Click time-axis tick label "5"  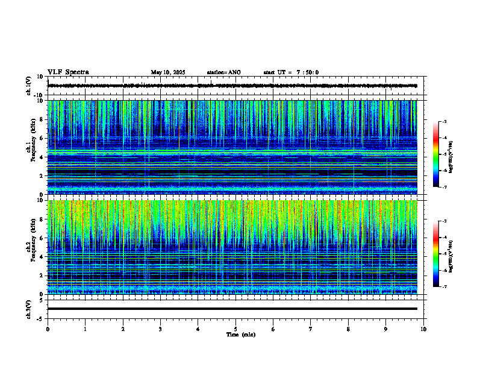pyautogui.click(x=235, y=329)
